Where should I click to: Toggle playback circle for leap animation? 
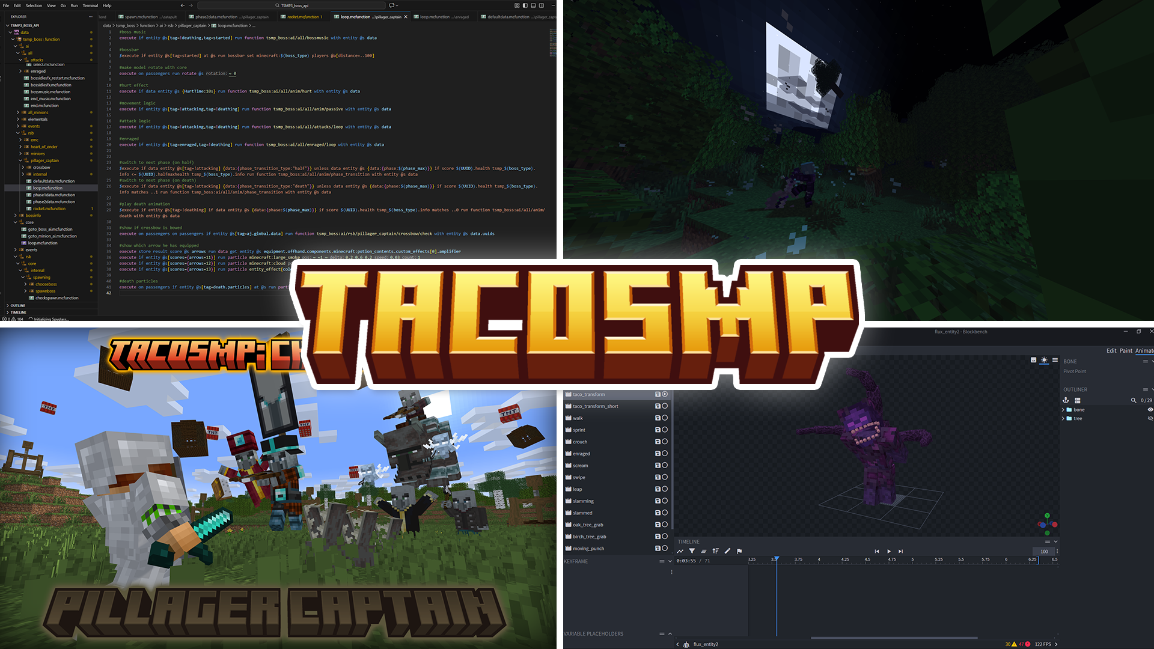click(665, 489)
